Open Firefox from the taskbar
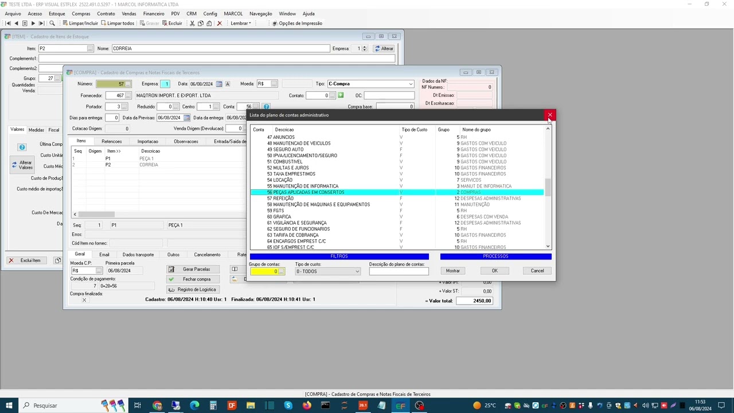This screenshot has width=734, height=413. pos(307,406)
